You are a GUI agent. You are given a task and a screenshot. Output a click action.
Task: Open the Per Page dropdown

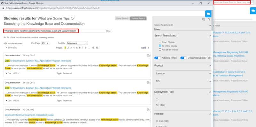click(45, 43)
